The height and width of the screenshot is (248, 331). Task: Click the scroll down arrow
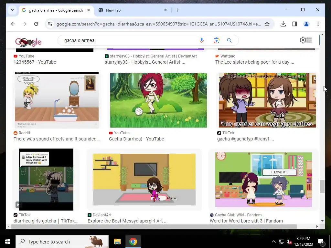pos(322,221)
